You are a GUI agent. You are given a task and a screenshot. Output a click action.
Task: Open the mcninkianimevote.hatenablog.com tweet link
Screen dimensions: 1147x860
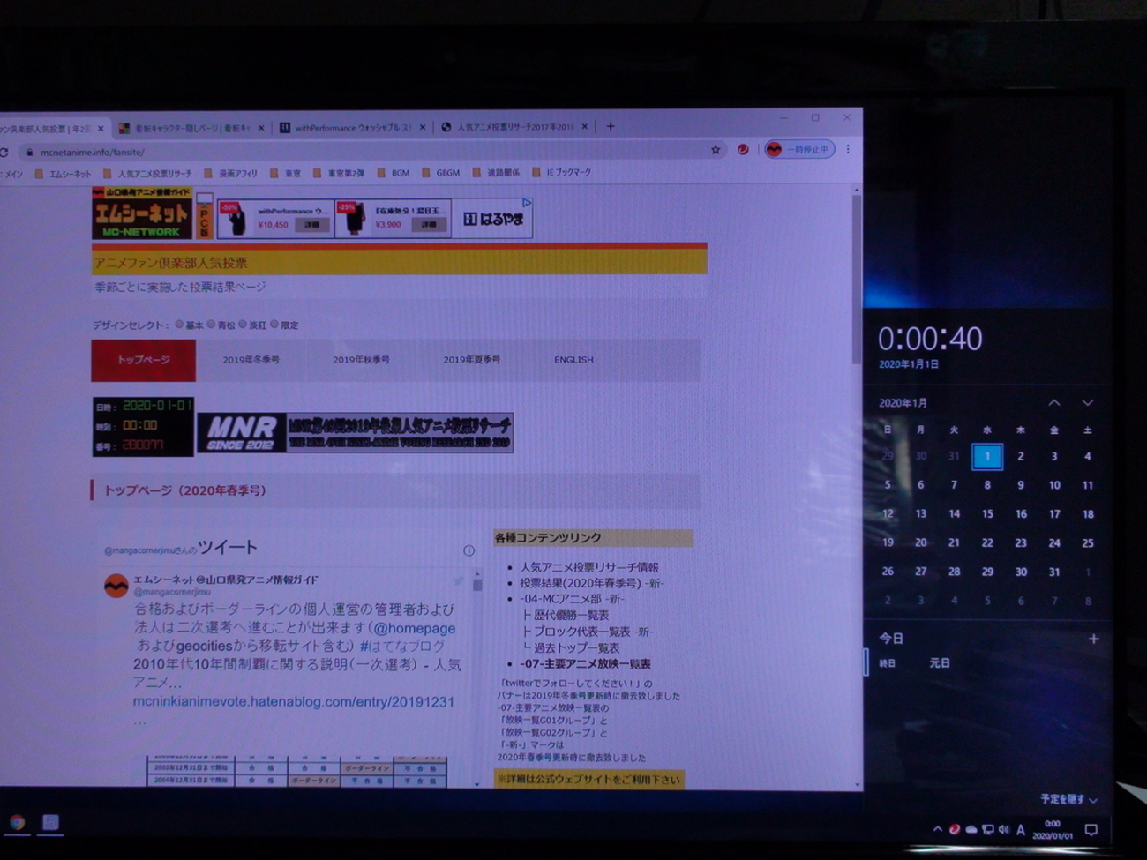tap(294, 702)
